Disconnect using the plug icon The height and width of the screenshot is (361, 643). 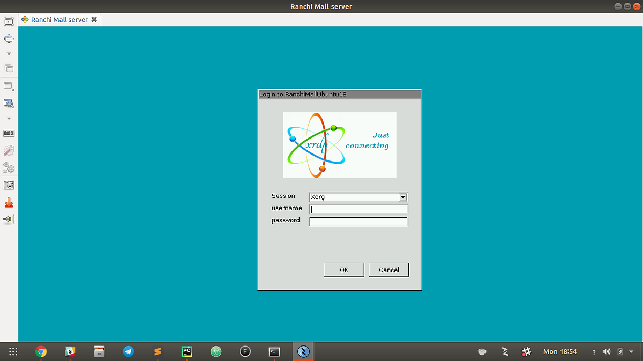(8, 219)
